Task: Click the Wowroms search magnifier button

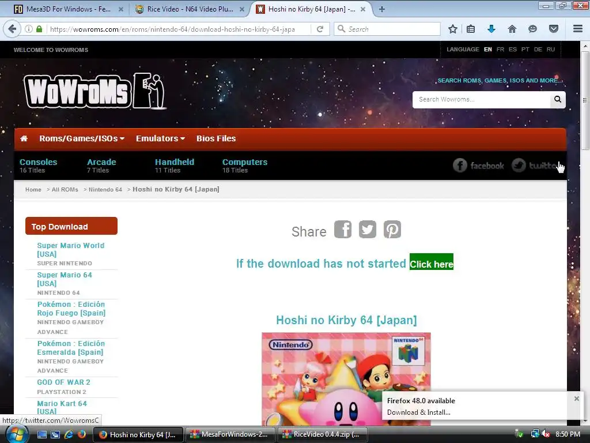Action: [x=558, y=99]
